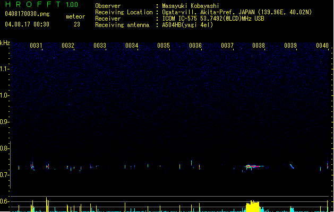Click the long bright meteor echo near 0038
Screen dimensions: 334x212
coord(254,166)
